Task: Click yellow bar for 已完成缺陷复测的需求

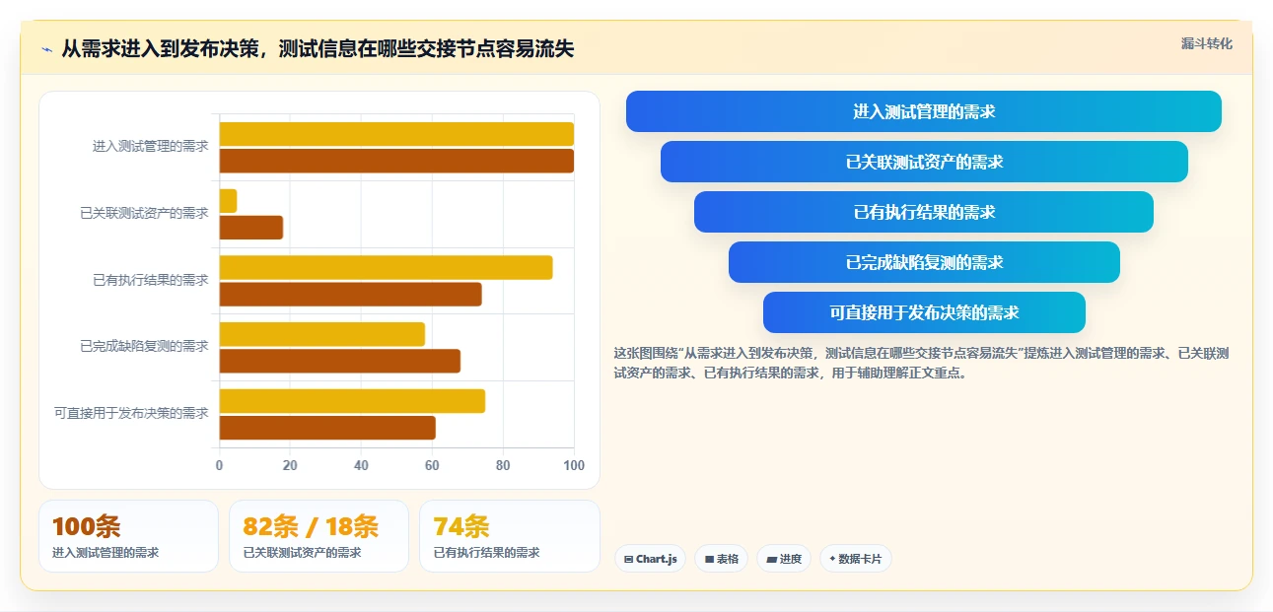Action: [321, 334]
